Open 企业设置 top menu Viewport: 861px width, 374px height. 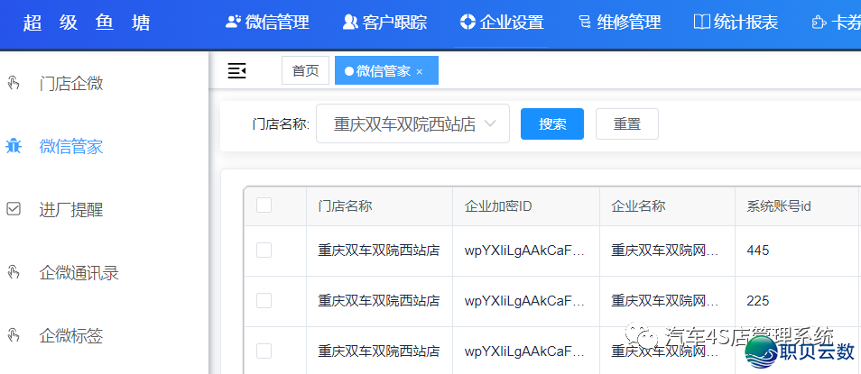coord(501,23)
